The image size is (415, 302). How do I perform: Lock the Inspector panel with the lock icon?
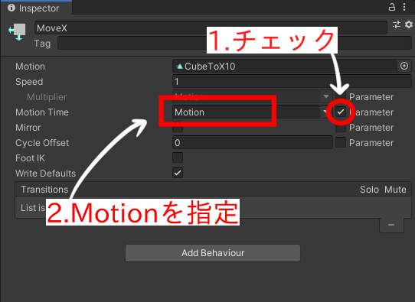(x=392, y=7)
